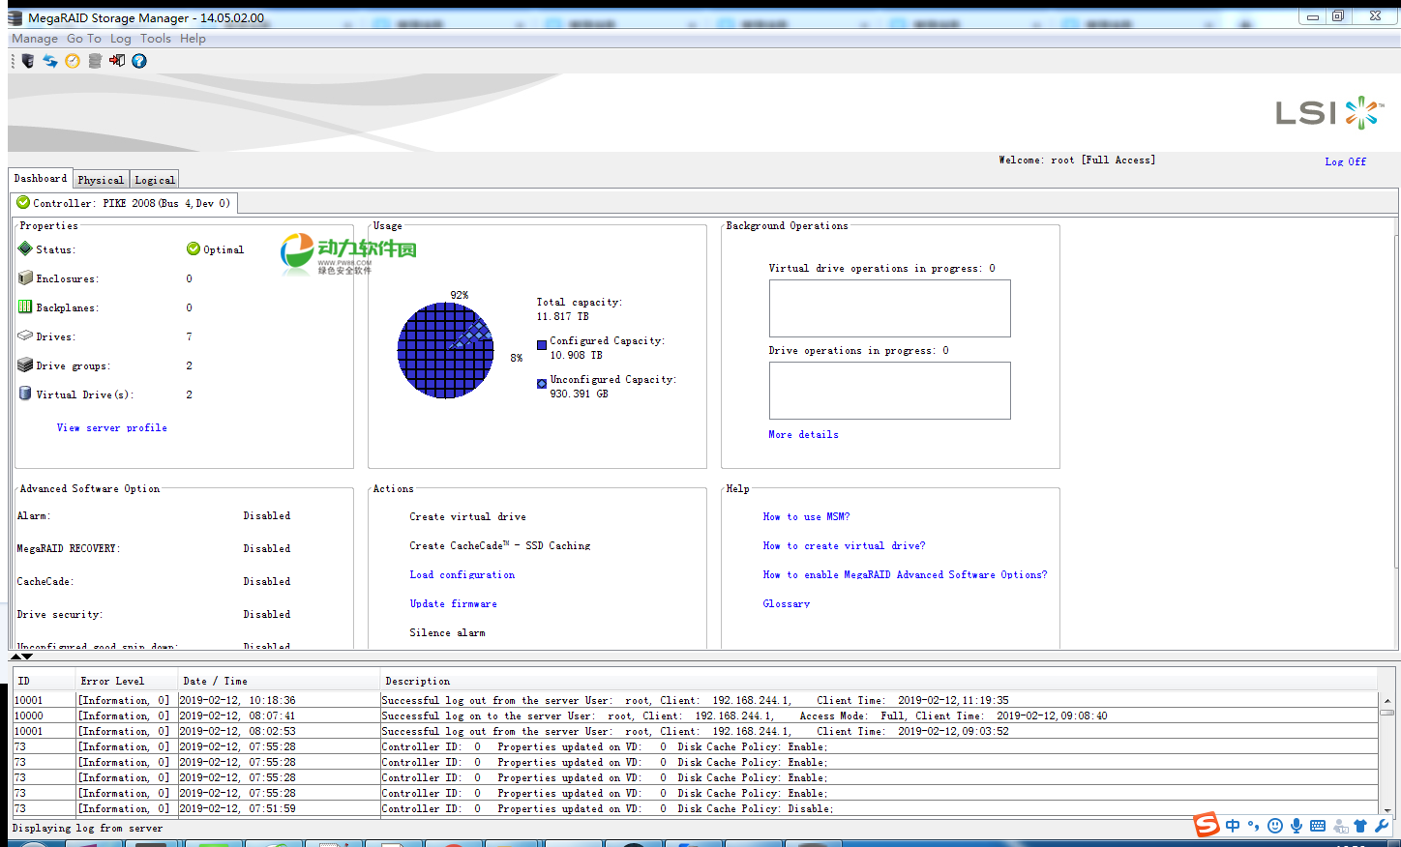Click the Sogou S input method icon
The height and width of the screenshot is (847, 1401).
tap(1207, 825)
